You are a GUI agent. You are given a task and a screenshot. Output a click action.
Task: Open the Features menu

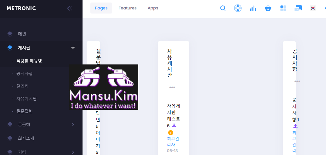pos(128,8)
